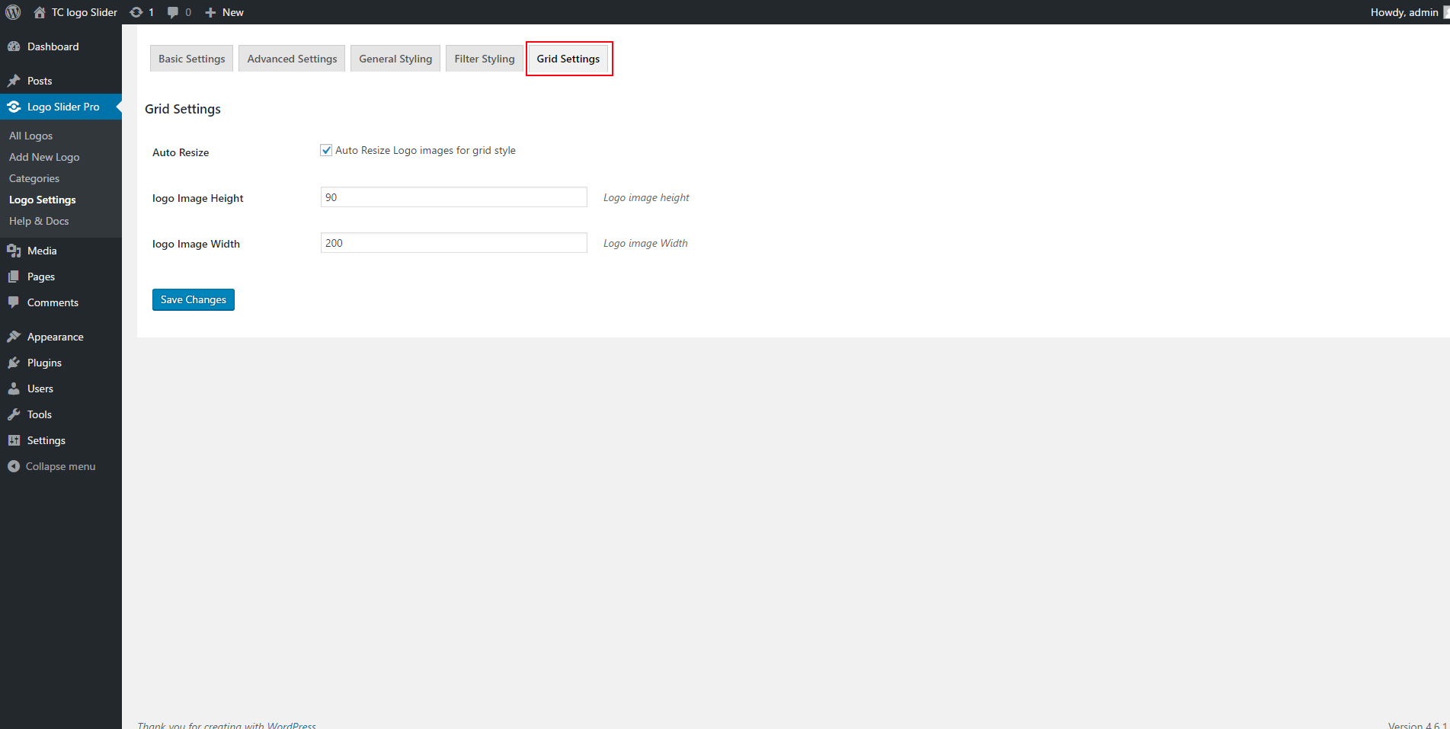Viewport: 1450px width, 729px height.
Task: Click the 'Logo image height' hint text
Action: tap(646, 197)
